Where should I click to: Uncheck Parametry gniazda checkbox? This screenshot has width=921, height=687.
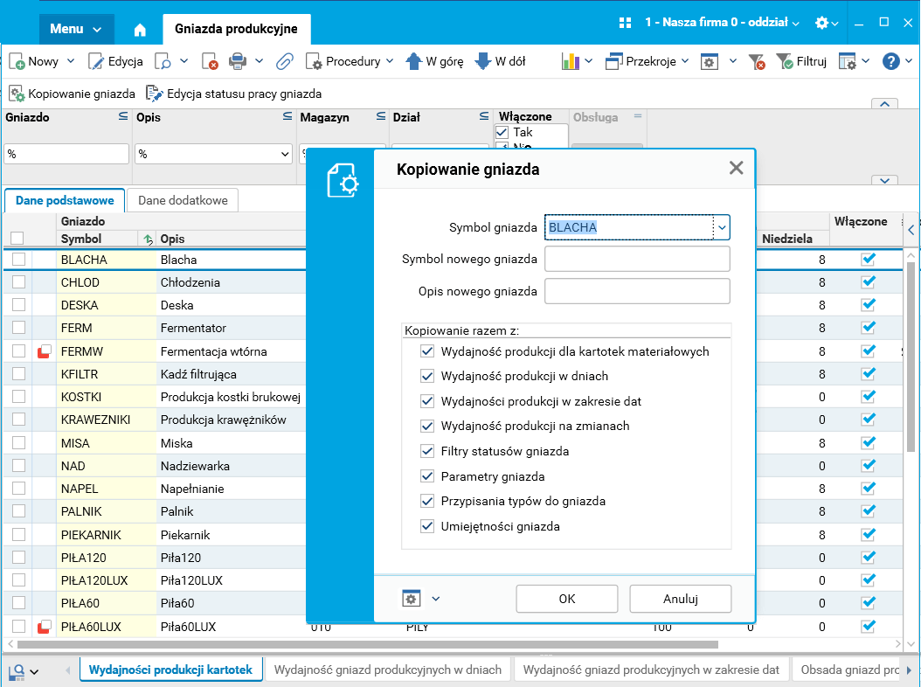(x=427, y=476)
